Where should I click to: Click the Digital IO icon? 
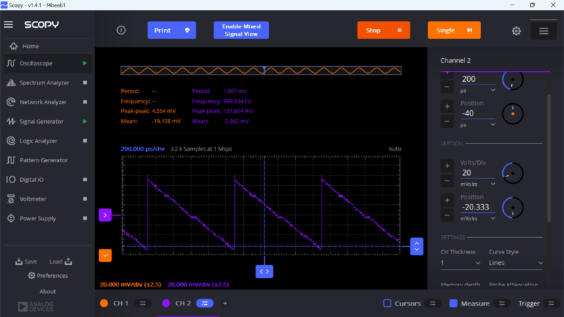click(11, 180)
